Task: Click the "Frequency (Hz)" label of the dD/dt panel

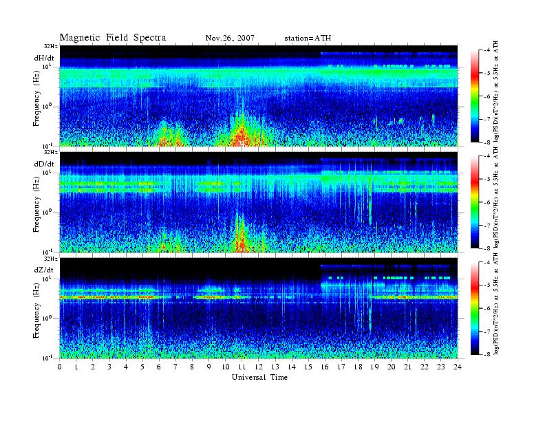Action: tap(36, 205)
